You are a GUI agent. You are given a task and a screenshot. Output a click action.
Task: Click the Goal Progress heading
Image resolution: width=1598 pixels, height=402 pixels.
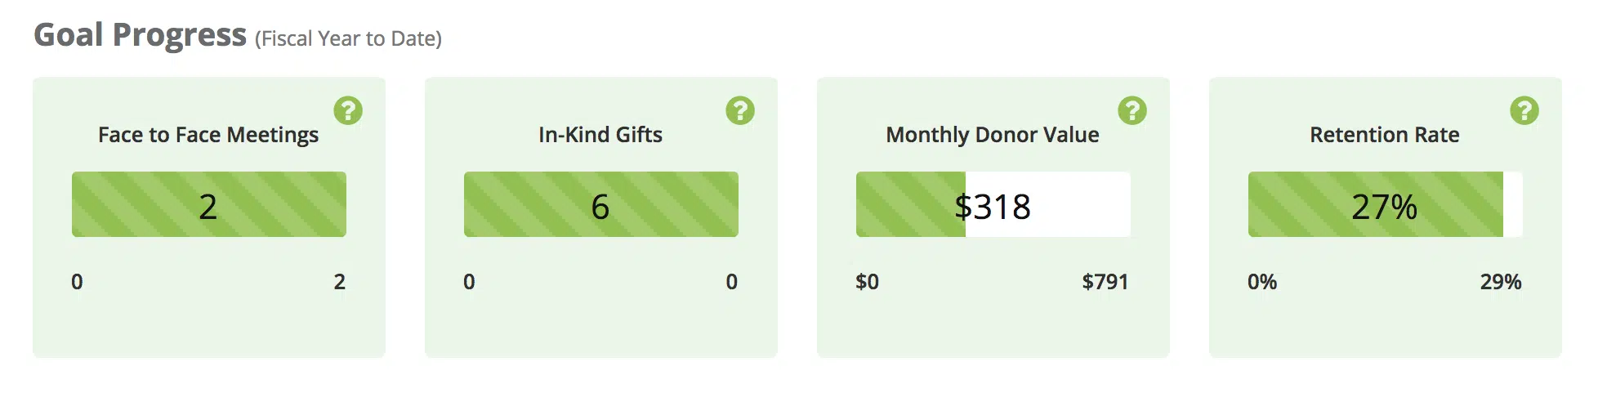point(140,35)
